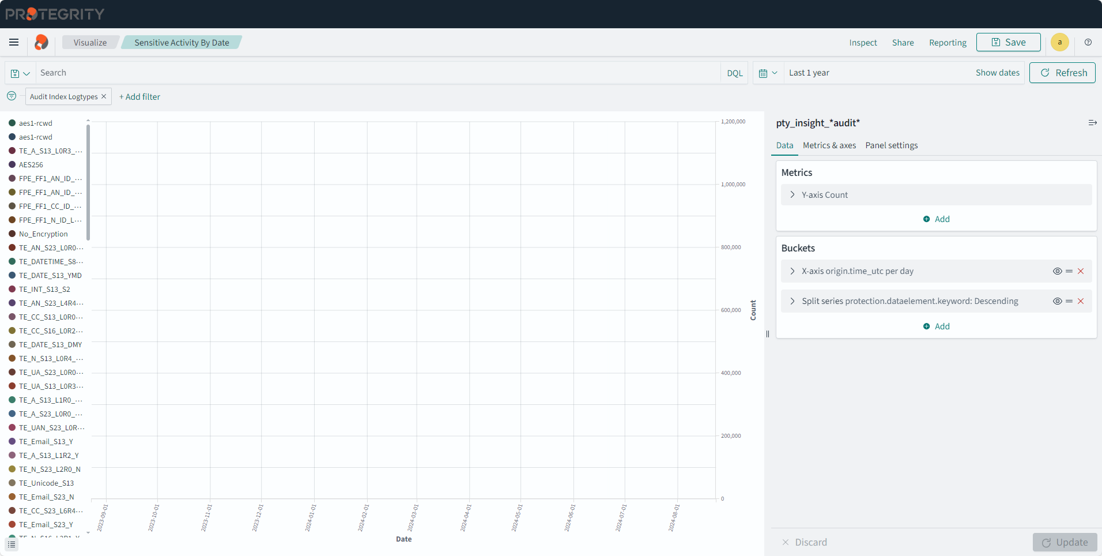Toggle legend with the bottom-left list icon
Screen dimensions: 1102x556
[12, 544]
